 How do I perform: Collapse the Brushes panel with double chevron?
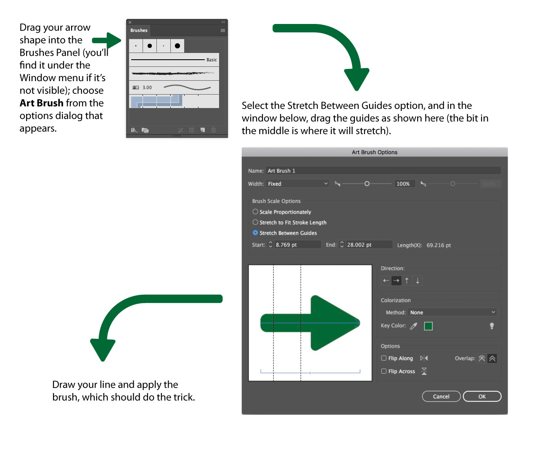pyautogui.click(x=223, y=22)
